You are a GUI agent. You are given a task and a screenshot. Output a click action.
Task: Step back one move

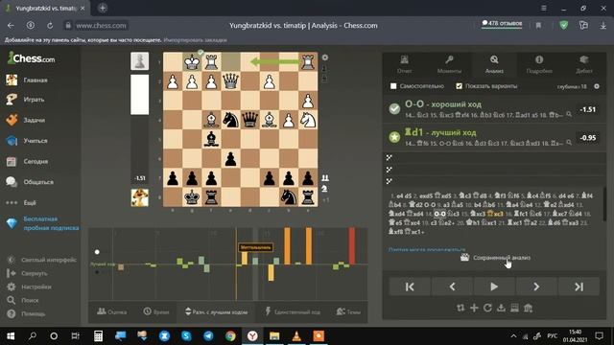click(452, 287)
